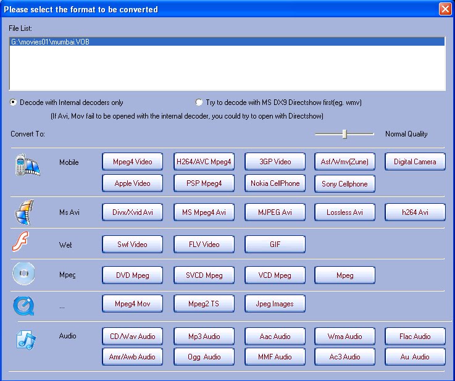
Task: Choose Mpeg4 Mov format
Action: tap(132, 304)
